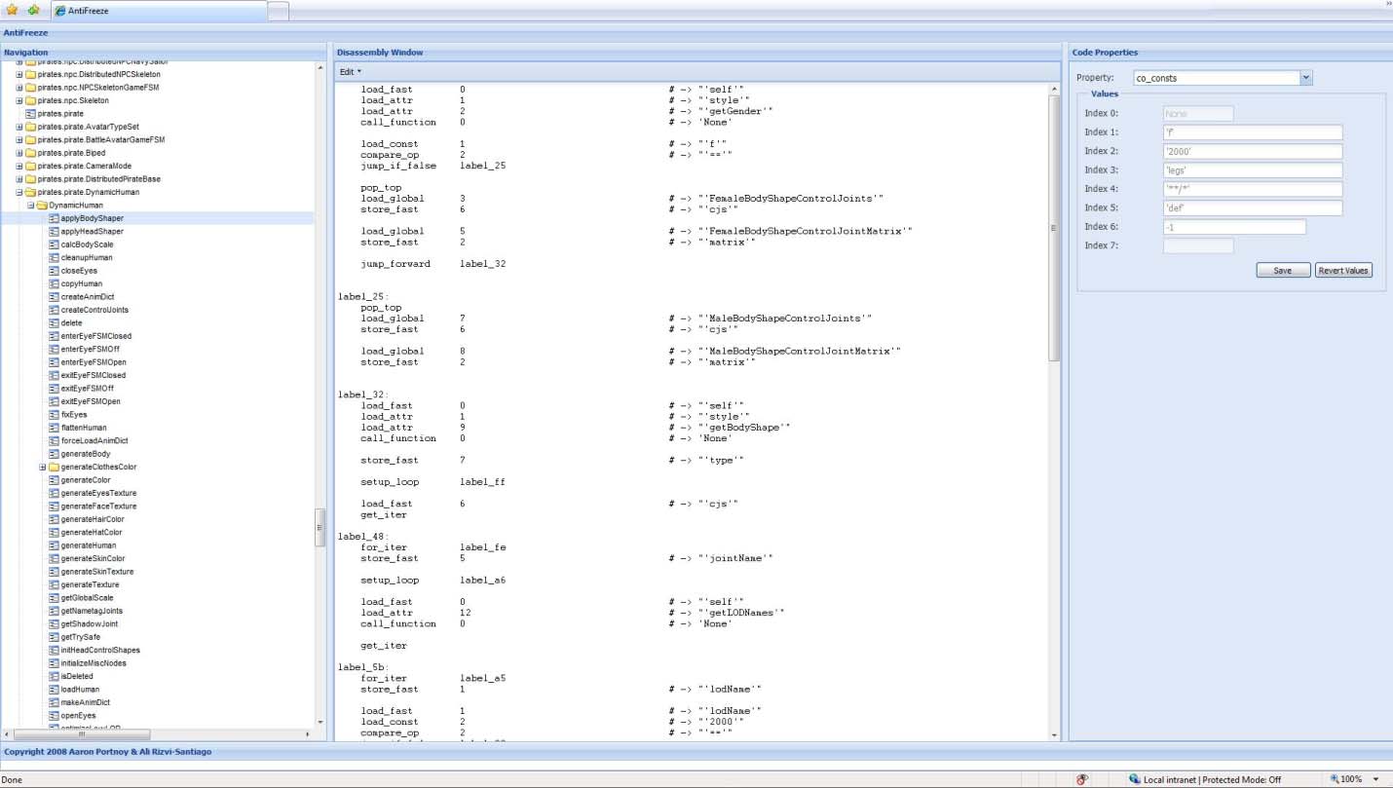Expand the generateClothesColor node
1393x788 pixels.
43,468
